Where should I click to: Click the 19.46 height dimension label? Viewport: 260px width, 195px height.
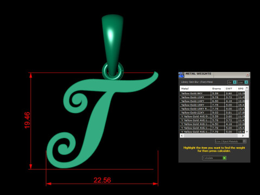click(x=27, y=120)
